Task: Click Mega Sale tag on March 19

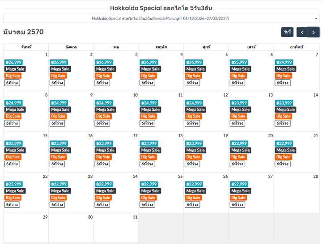Action: point(195,150)
